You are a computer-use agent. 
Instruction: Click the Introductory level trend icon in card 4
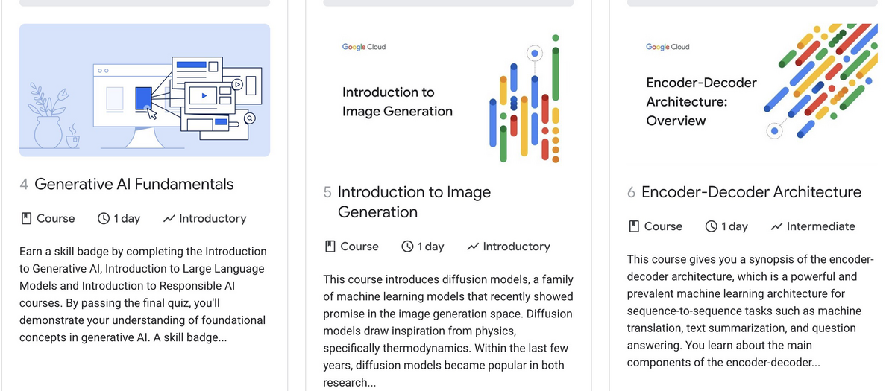coord(169,218)
